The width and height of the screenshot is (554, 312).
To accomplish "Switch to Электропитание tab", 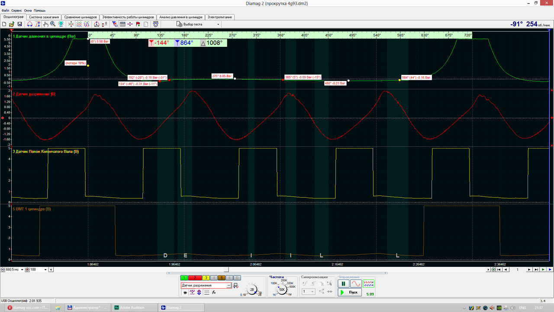I will (220, 17).
